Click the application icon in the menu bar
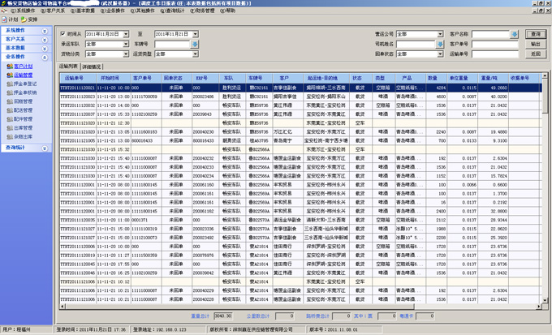The image size is (552, 335). 4,11
